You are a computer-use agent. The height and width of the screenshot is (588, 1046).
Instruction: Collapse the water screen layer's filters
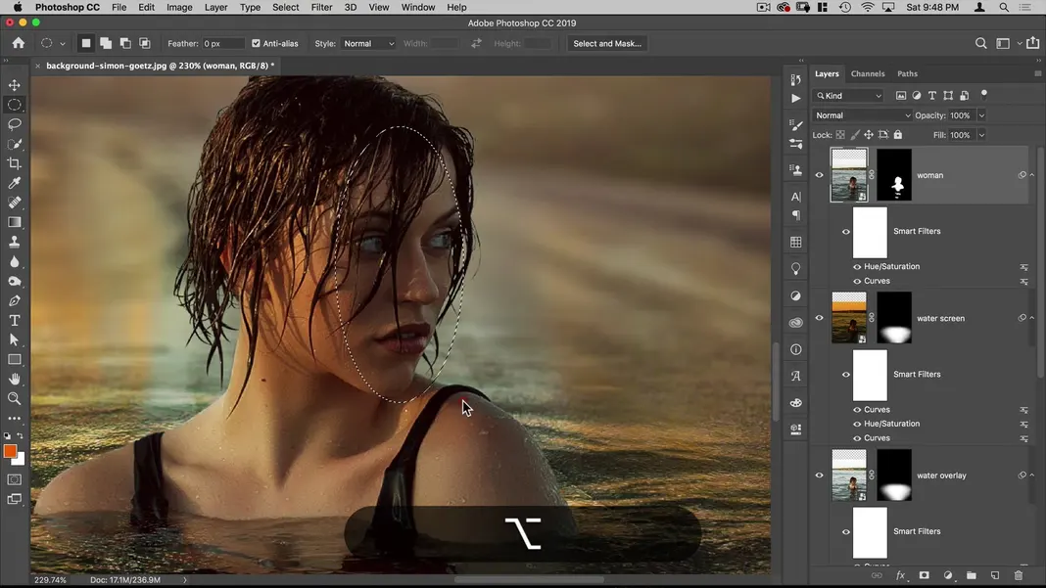point(1032,318)
